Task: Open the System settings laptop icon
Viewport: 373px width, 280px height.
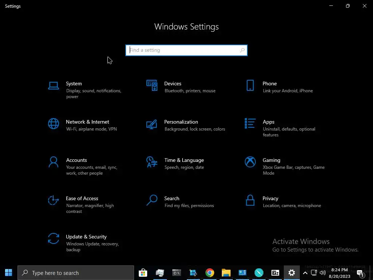Action: [x=53, y=86]
